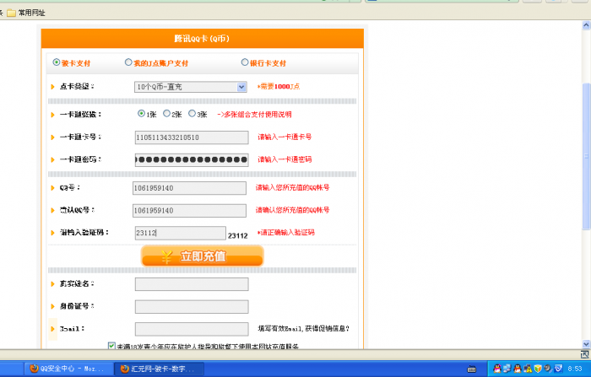
Task: Click the volume speaker tray icon
Action: [x=548, y=369]
